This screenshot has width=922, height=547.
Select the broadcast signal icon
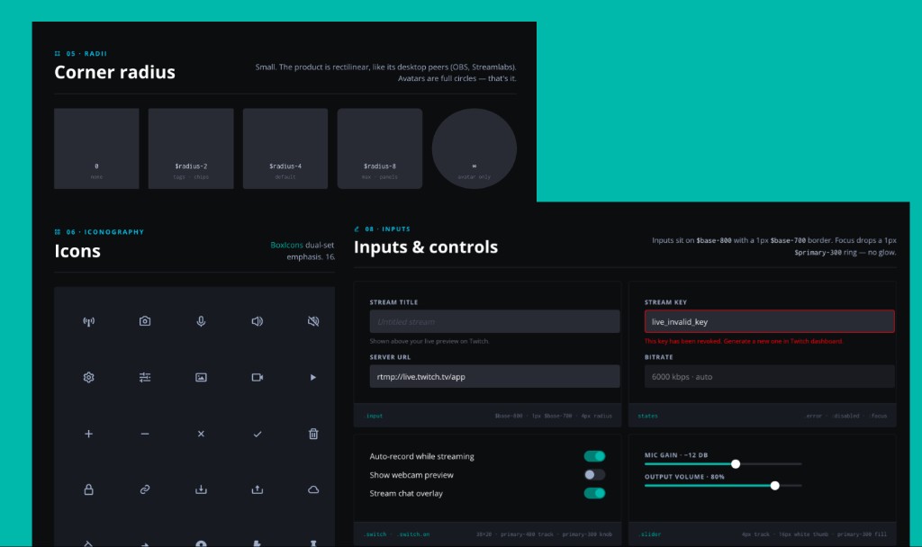(x=89, y=321)
